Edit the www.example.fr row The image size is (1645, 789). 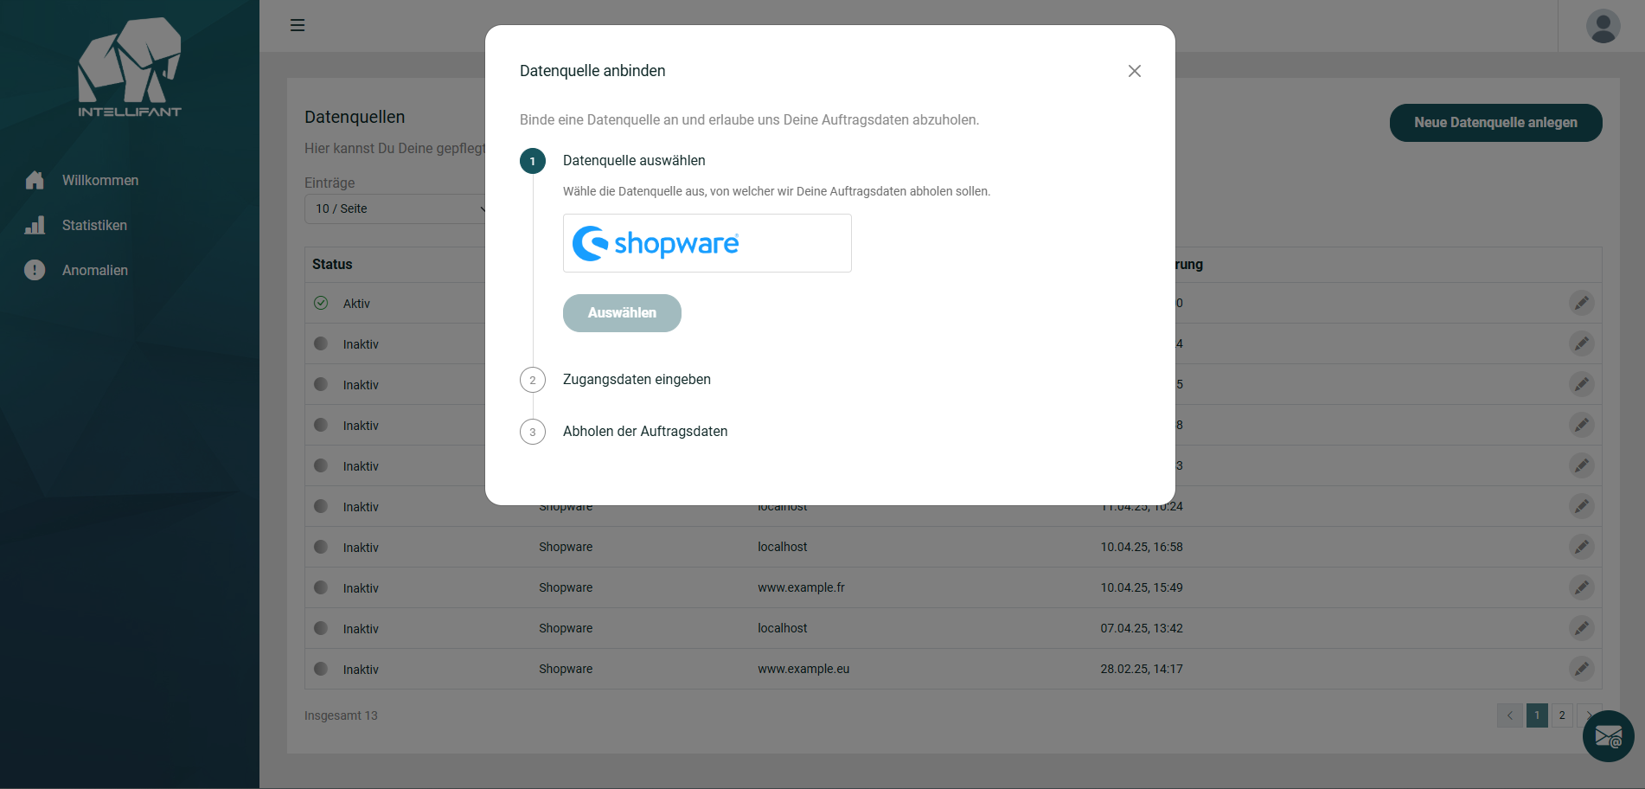tap(1581, 587)
